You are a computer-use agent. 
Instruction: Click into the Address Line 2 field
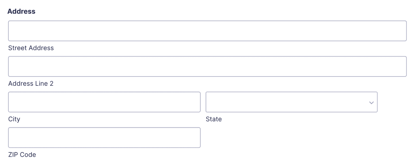pos(207,66)
